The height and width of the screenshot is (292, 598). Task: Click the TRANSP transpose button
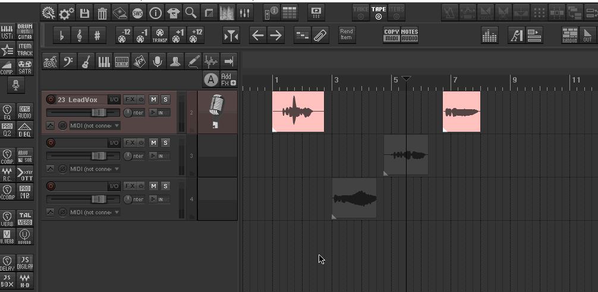point(160,36)
